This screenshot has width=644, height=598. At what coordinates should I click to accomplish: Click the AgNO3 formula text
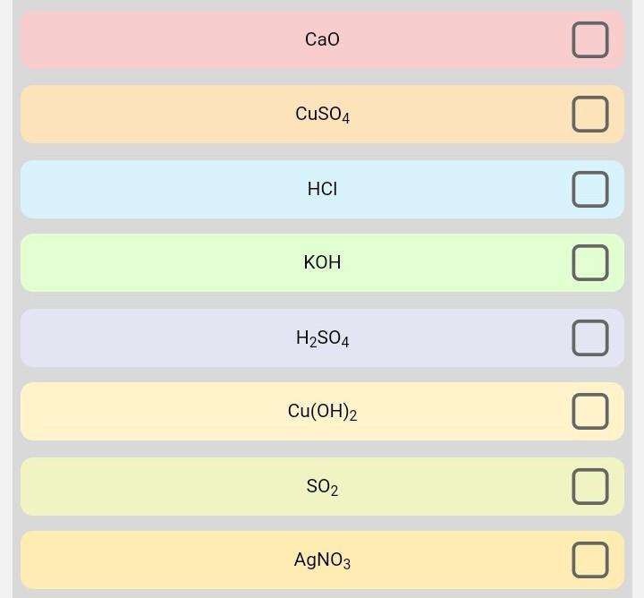(322, 560)
